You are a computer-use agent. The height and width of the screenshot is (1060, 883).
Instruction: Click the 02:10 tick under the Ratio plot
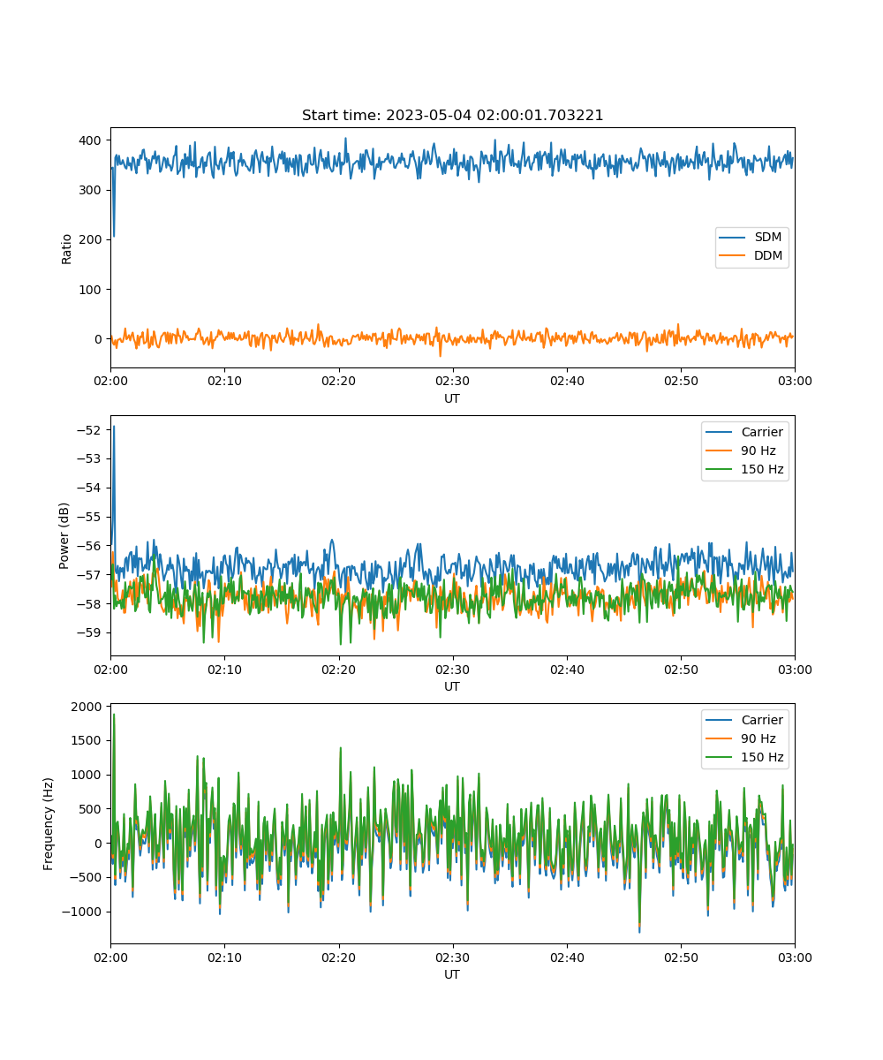point(224,381)
